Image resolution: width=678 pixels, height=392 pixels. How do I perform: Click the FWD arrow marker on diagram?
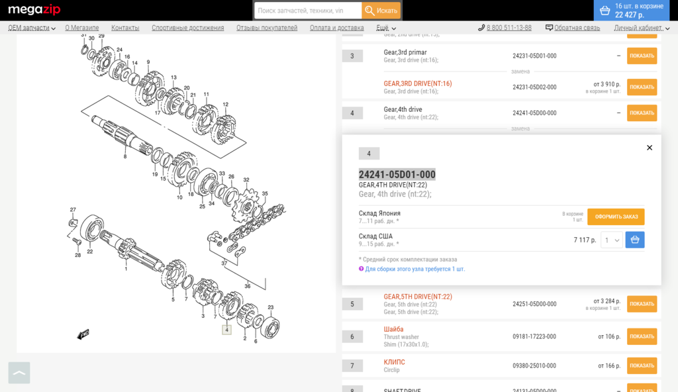[83, 334]
